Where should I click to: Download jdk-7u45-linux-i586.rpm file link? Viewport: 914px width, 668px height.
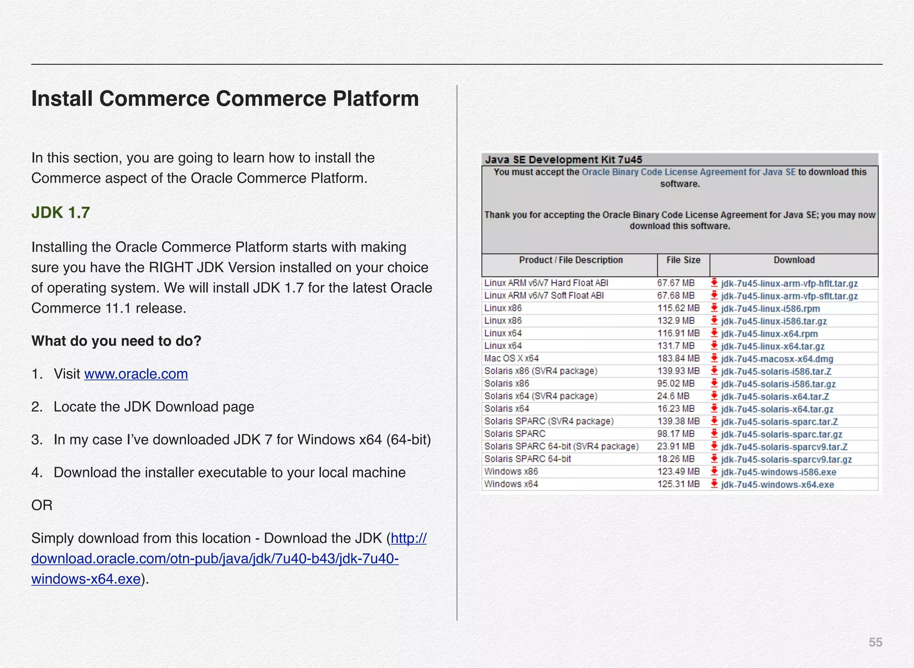click(x=771, y=309)
